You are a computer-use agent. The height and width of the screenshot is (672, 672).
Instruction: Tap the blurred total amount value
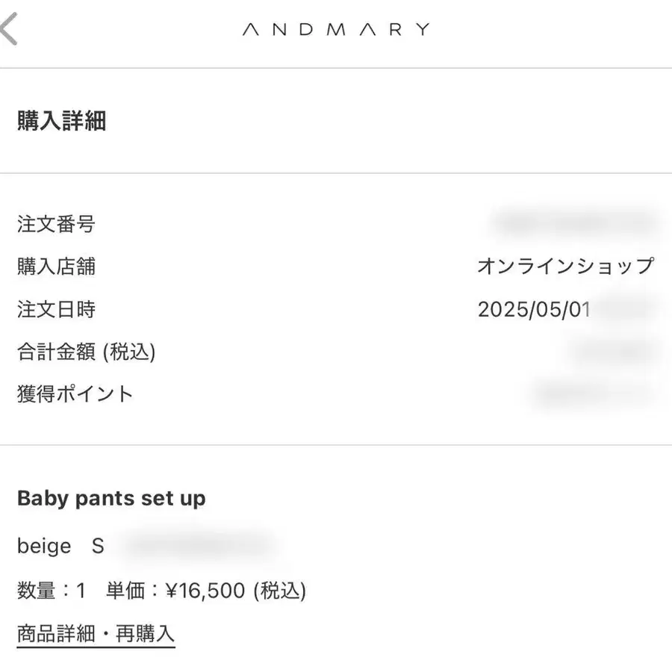(x=615, y=352)
